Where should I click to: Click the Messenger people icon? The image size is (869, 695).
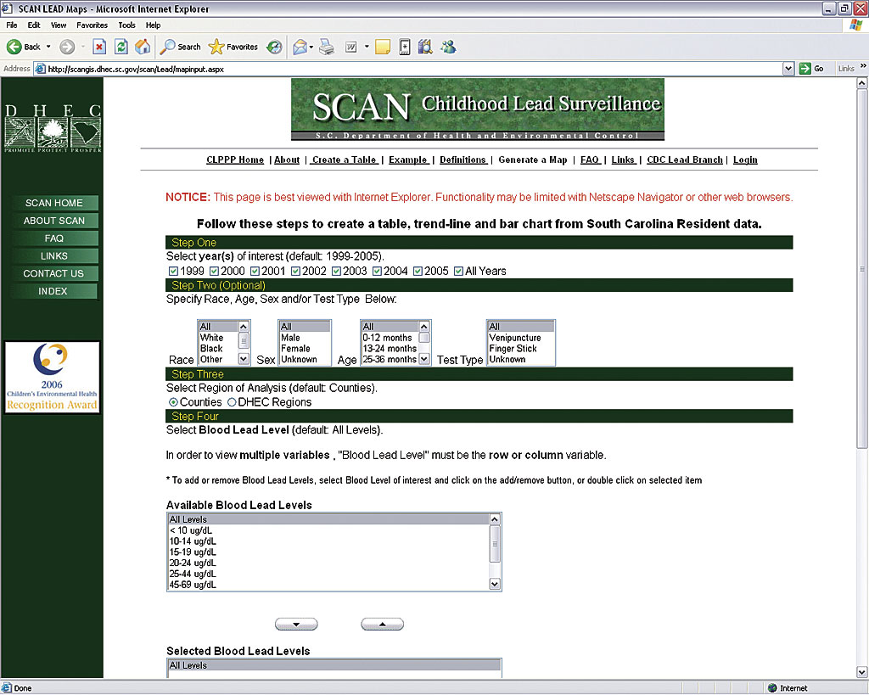pyautogui.click(x=448, y=48)
